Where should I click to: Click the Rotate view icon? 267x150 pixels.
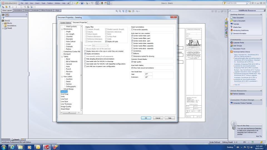tap(126, 11)
